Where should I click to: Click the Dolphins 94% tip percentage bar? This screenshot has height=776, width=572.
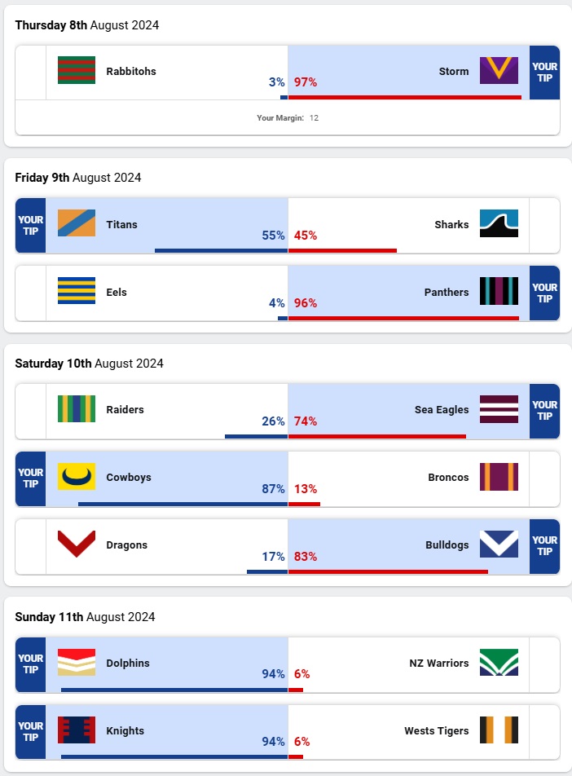[174, 690]
